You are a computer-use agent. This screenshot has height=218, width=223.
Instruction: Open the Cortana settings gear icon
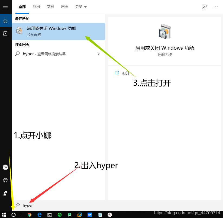tap(5, 180)
